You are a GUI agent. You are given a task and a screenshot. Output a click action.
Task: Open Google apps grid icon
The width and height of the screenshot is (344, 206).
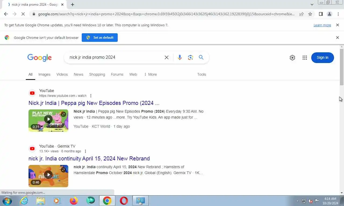(x=304, y=58)
